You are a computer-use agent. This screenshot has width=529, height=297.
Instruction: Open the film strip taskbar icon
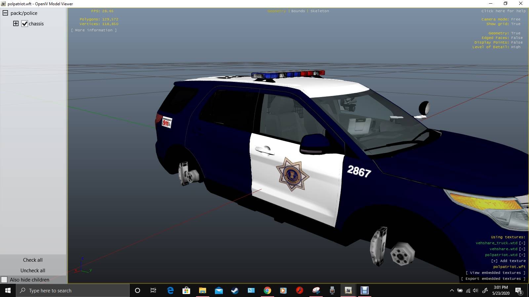point(364,290)
